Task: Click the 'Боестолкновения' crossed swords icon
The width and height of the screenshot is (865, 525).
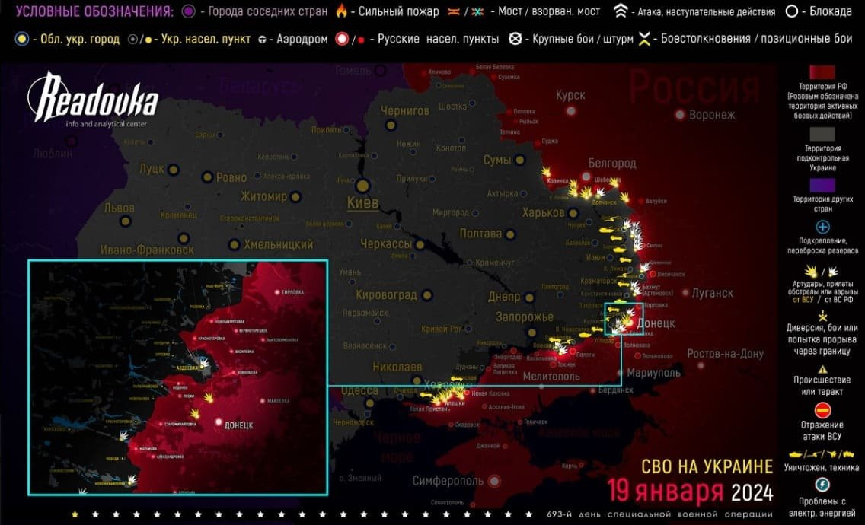Action: pos(647,39)
